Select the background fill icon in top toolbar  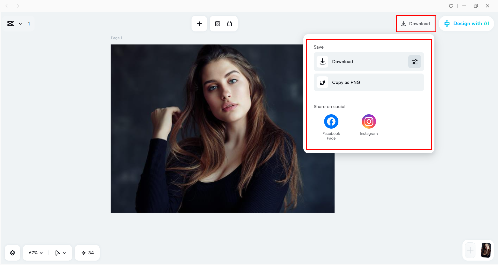(217, 24)
